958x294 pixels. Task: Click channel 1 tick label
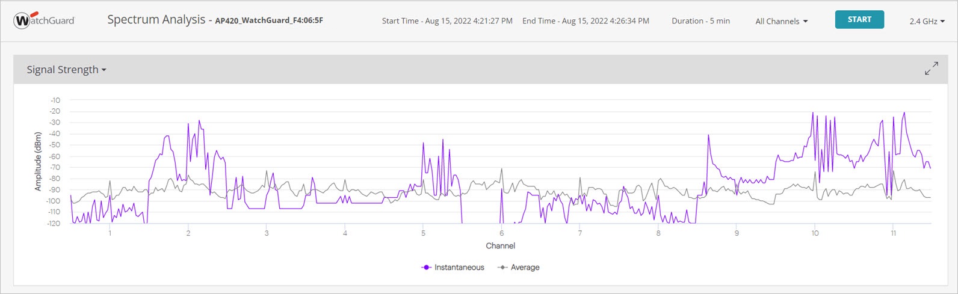point(110,233)
